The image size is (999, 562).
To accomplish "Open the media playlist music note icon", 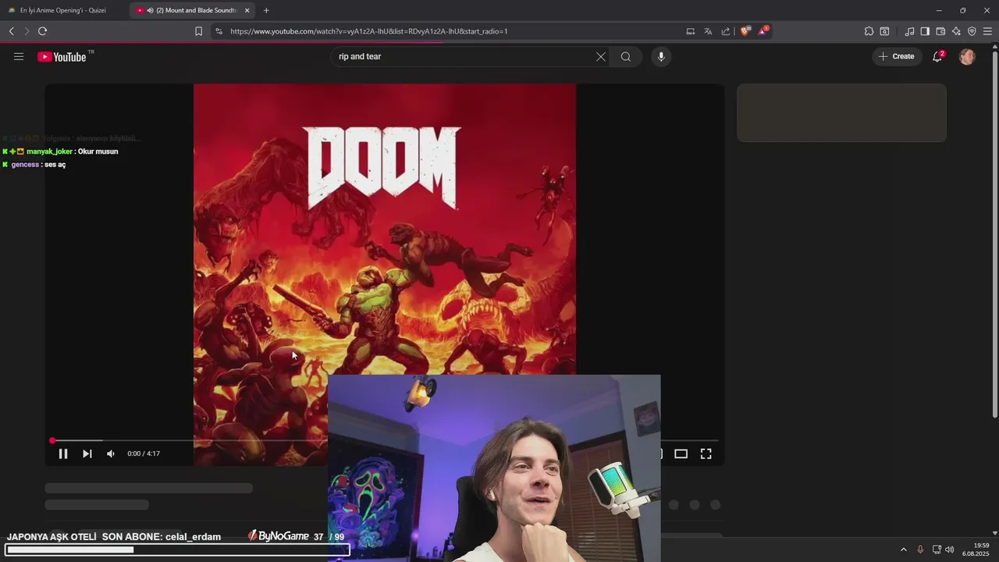I will click(x=909, y=31).
